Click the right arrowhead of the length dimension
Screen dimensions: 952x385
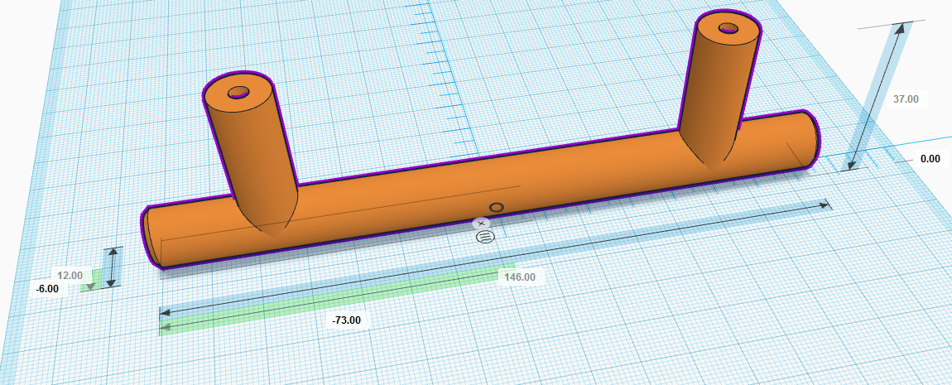pyautogui.click(x=823, y=204)
